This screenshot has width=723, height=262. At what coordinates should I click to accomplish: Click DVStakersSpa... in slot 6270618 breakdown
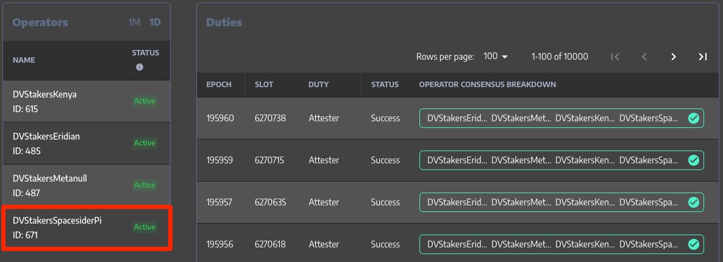pos(649,244)
